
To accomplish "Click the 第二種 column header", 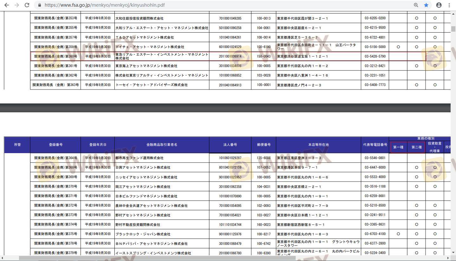I will [x=416, y=147].
